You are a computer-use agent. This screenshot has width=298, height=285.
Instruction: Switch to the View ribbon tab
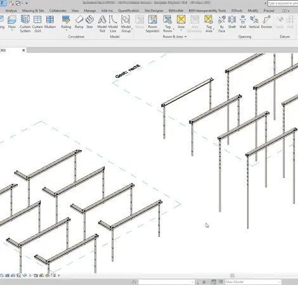click(75, 11)
